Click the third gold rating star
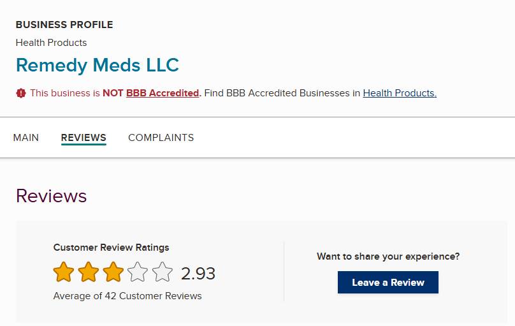Image resolution: width=515 pixels, height=326 pixels. tap(113, 272)
